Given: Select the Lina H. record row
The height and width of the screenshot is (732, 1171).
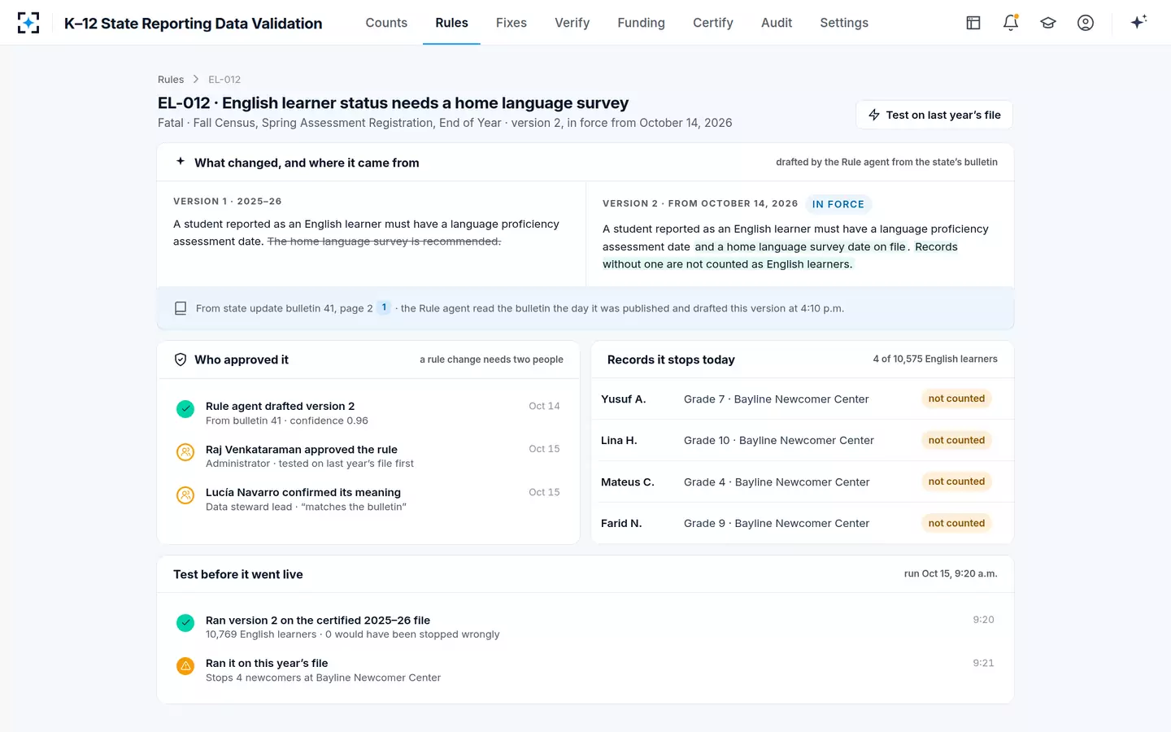Looking at the screenshot, I should 802,440.
